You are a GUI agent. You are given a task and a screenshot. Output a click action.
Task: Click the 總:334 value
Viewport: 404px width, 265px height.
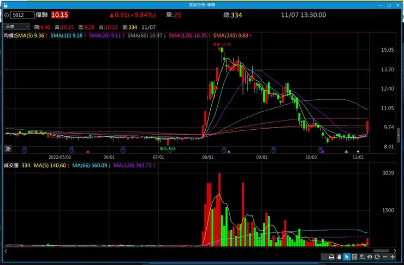(x=233, y=15)
